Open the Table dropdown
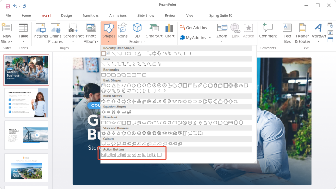 point(23,41)
